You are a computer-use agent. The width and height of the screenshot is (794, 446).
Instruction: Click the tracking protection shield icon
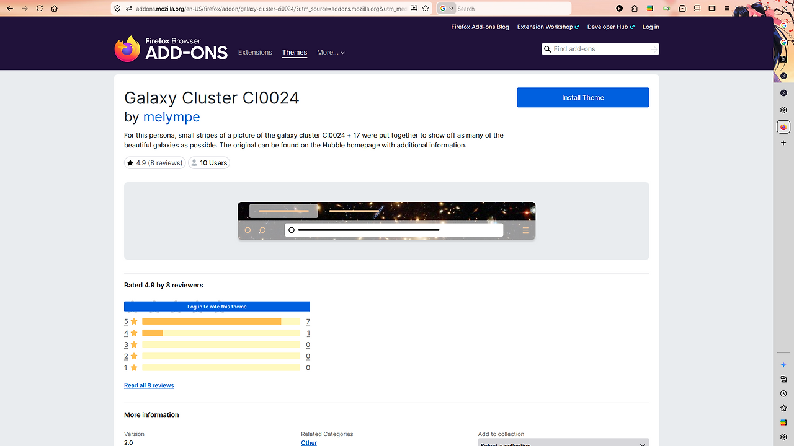[x=118, y=9]
